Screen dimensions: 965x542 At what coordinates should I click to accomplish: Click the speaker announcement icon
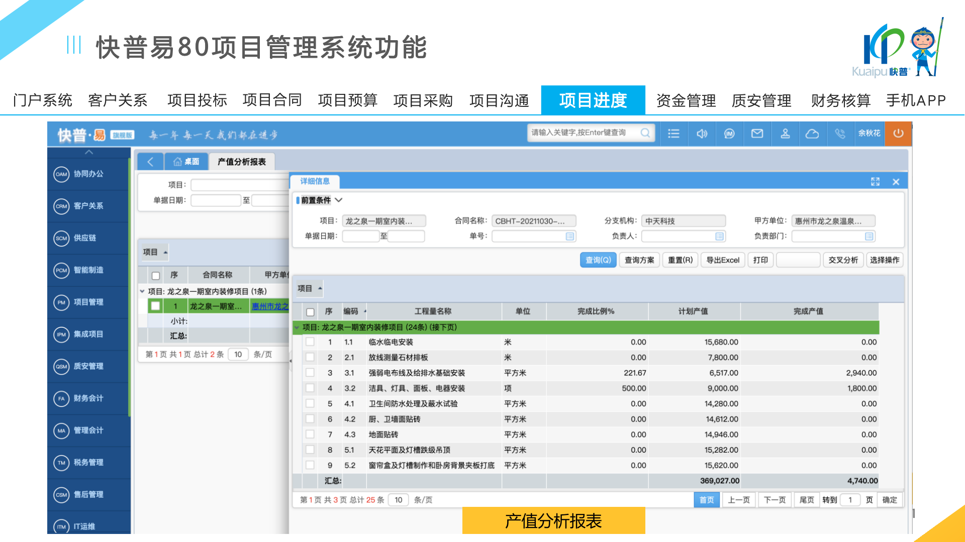(702, 133)
